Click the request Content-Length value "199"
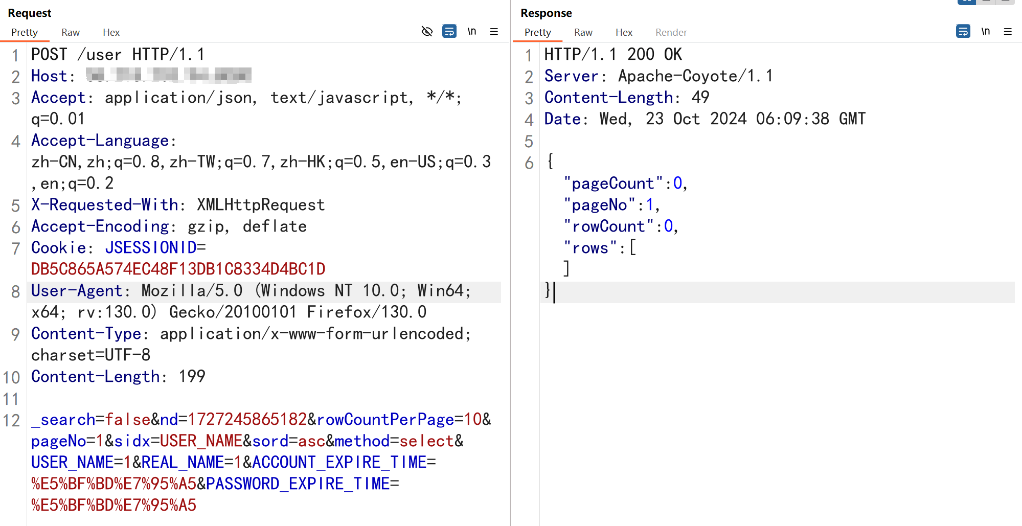1022x526 pixels. pos(192,376)
